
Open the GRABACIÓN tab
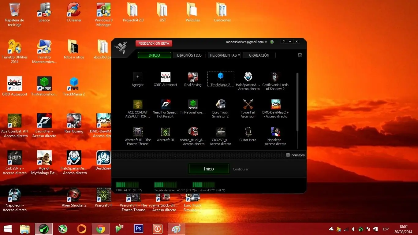tap(259, 55)
